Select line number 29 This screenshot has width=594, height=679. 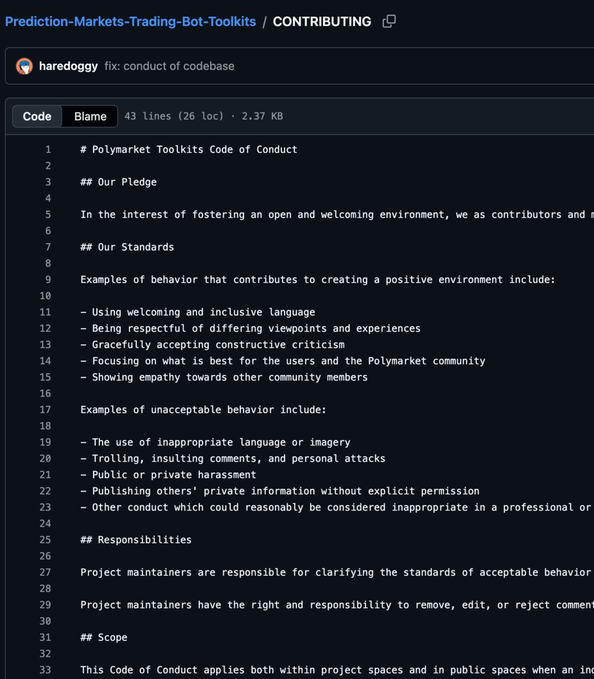(x=45, y=605)
